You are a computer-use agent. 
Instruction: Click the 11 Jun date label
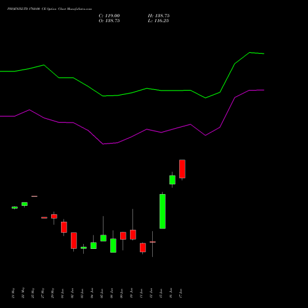click(142, 293)
